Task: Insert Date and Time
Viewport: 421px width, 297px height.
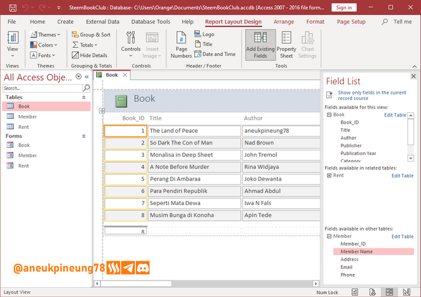Action: click(215, 54)
